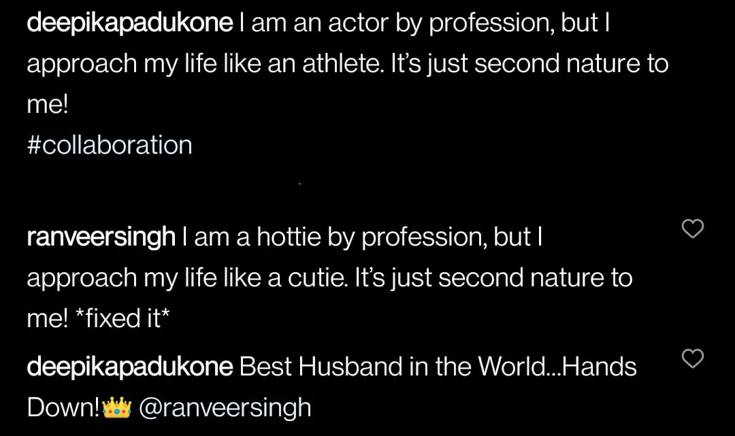Click deepikapadukone's username on the Best Husband reply
Viewport: 735px width, 436px height.
pos(129,367)
